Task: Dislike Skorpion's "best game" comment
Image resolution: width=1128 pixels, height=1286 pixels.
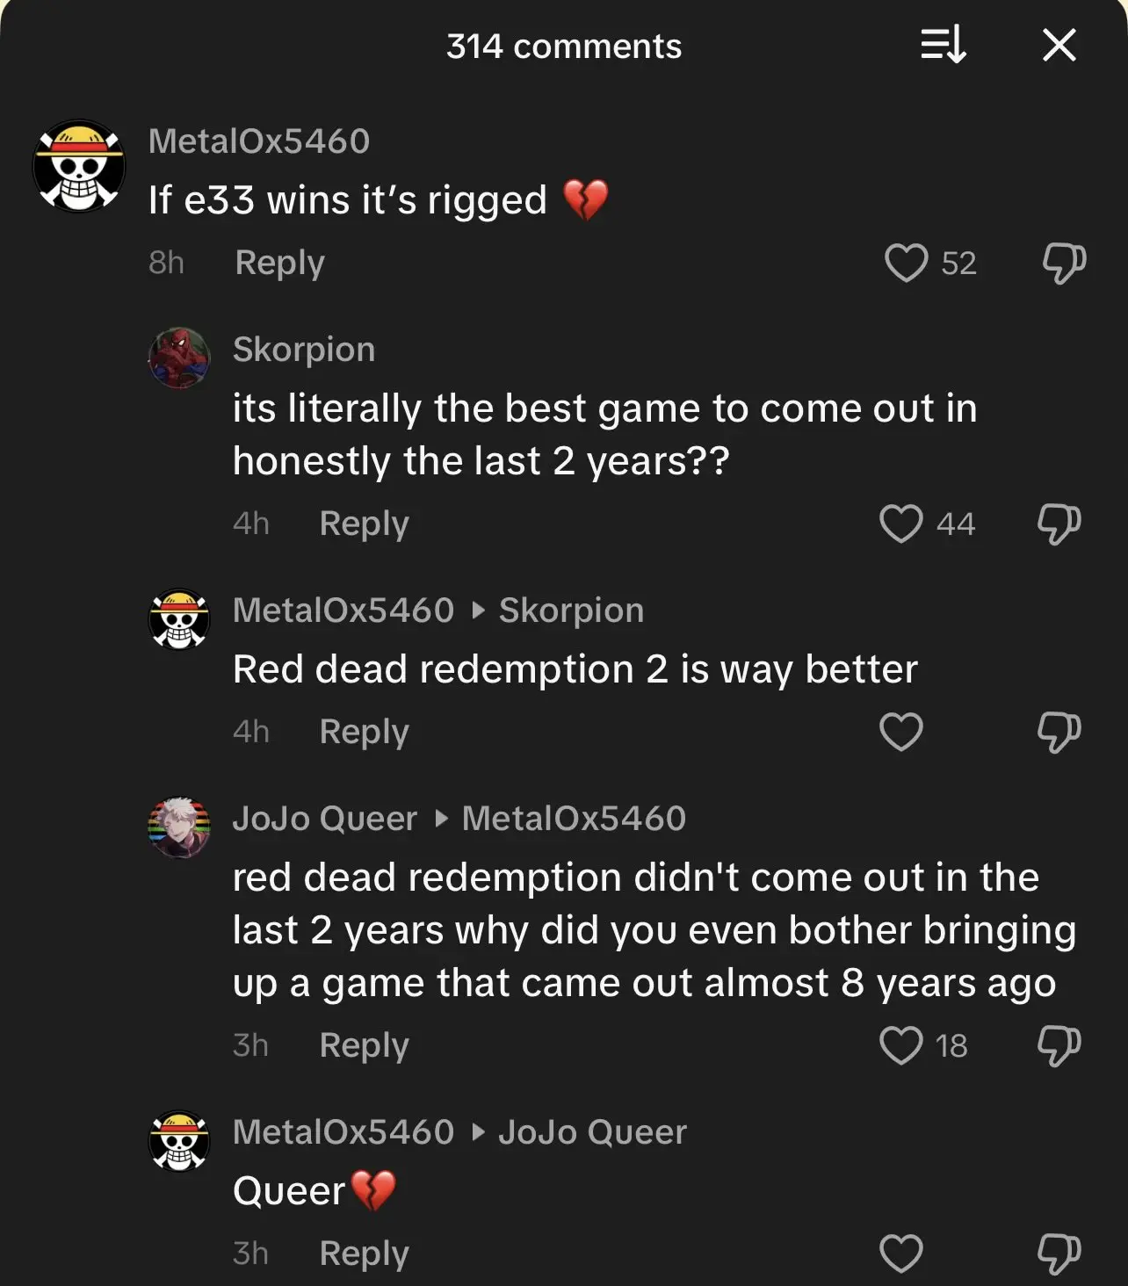Action: (x=1059, y=524)
